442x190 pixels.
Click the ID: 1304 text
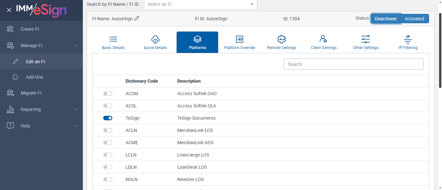tap(291, 19)
